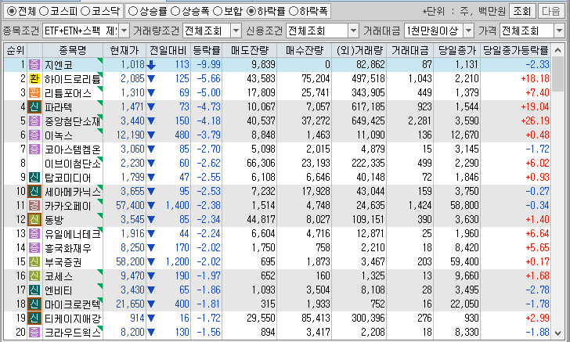This screenshot has width=570, height=342.
Task: Select the stock name 이브이첨단소
Action: tap(72, 164)
